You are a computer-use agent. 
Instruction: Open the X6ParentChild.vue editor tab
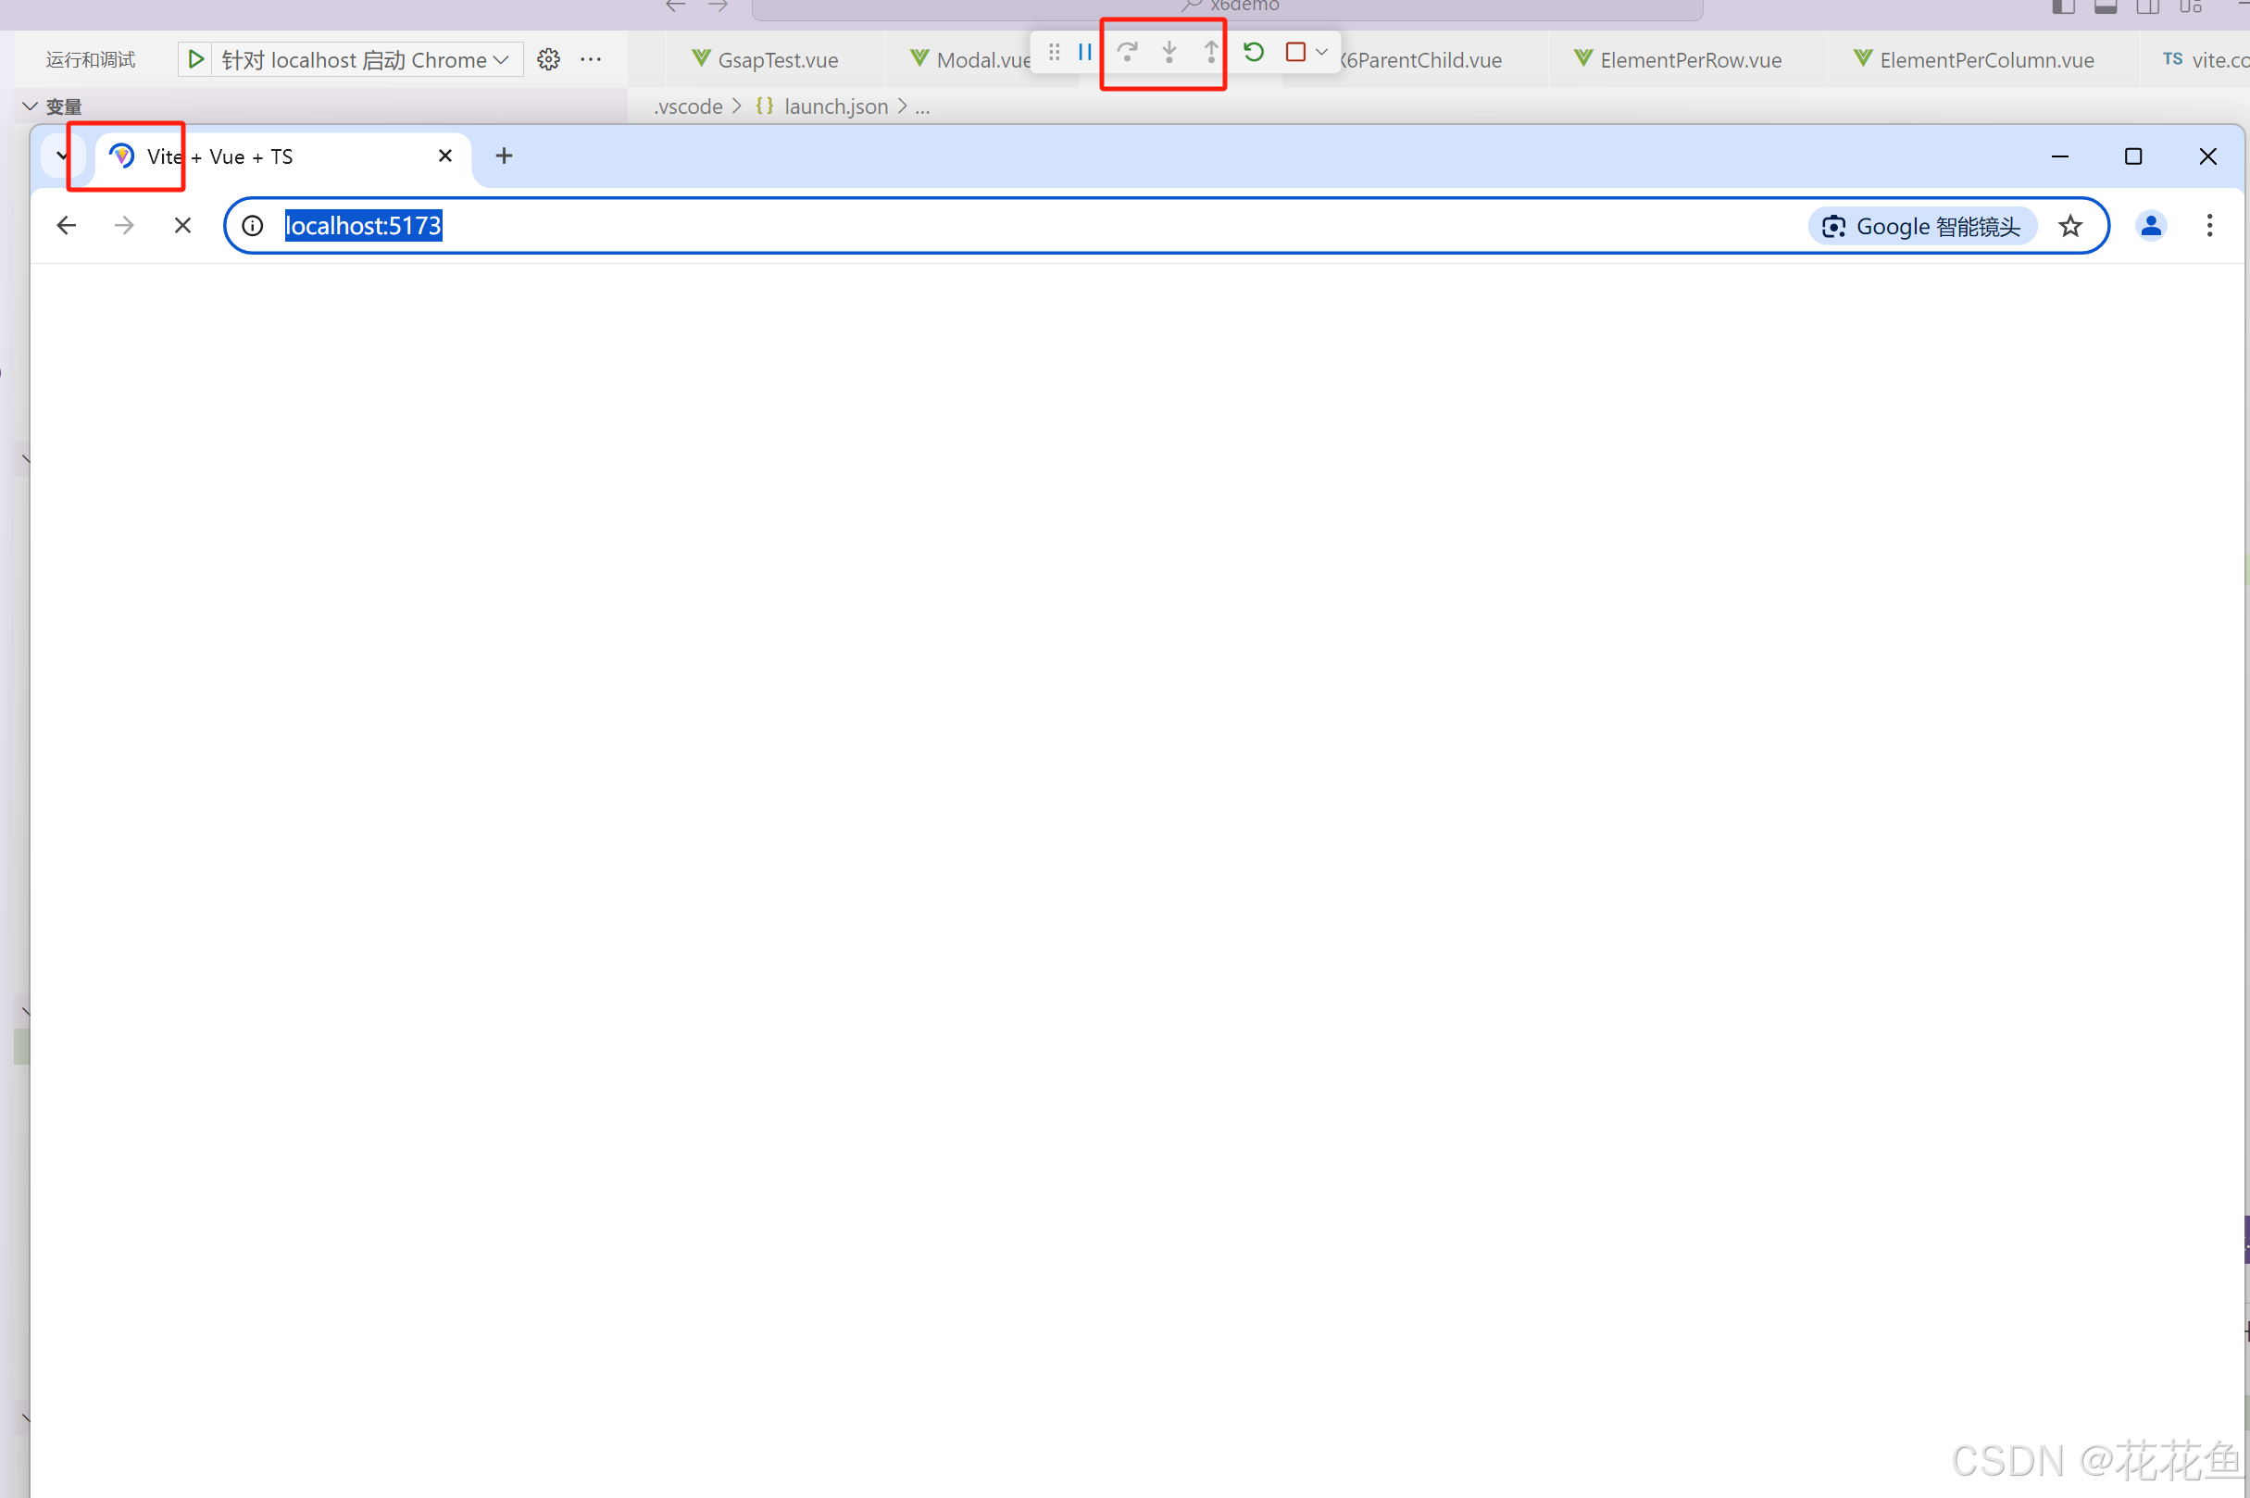(1419, 59)
